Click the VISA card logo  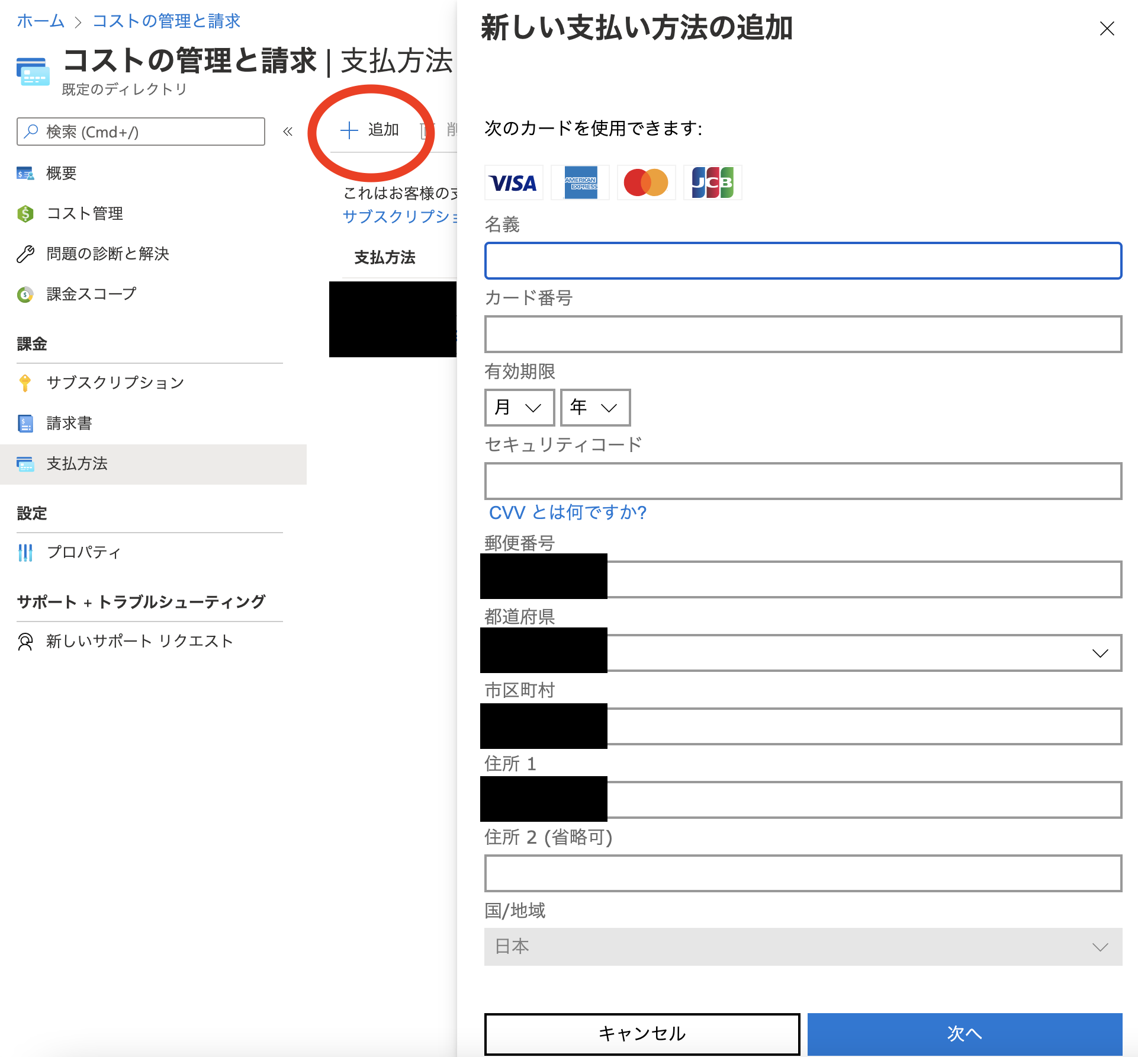coord(513,182)
